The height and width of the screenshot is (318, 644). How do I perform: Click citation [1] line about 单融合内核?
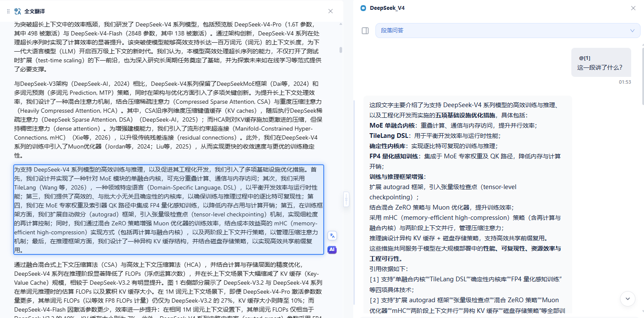[x=465, y=284]
